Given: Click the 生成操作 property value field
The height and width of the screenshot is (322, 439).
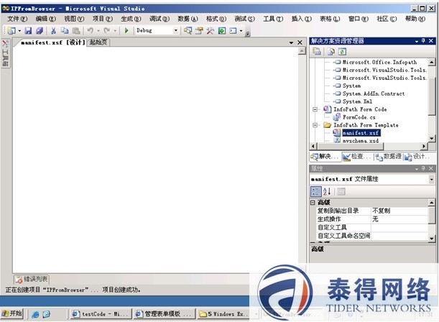Looking at the screenshot, I should pos(399,219).
